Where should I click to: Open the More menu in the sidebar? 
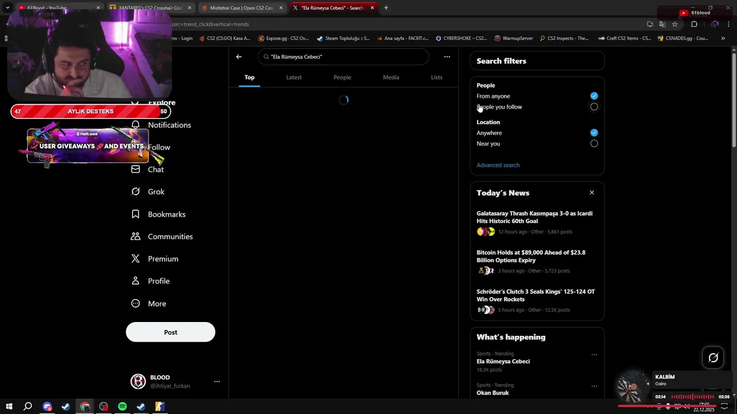149,304
